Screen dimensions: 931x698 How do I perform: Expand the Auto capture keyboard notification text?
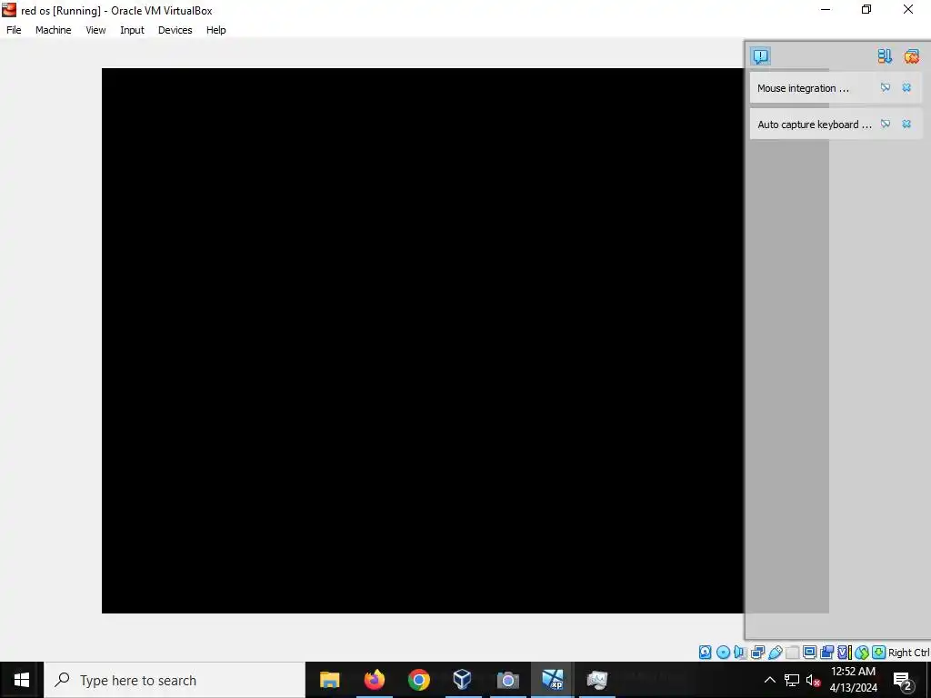click(x=814, y=125)
